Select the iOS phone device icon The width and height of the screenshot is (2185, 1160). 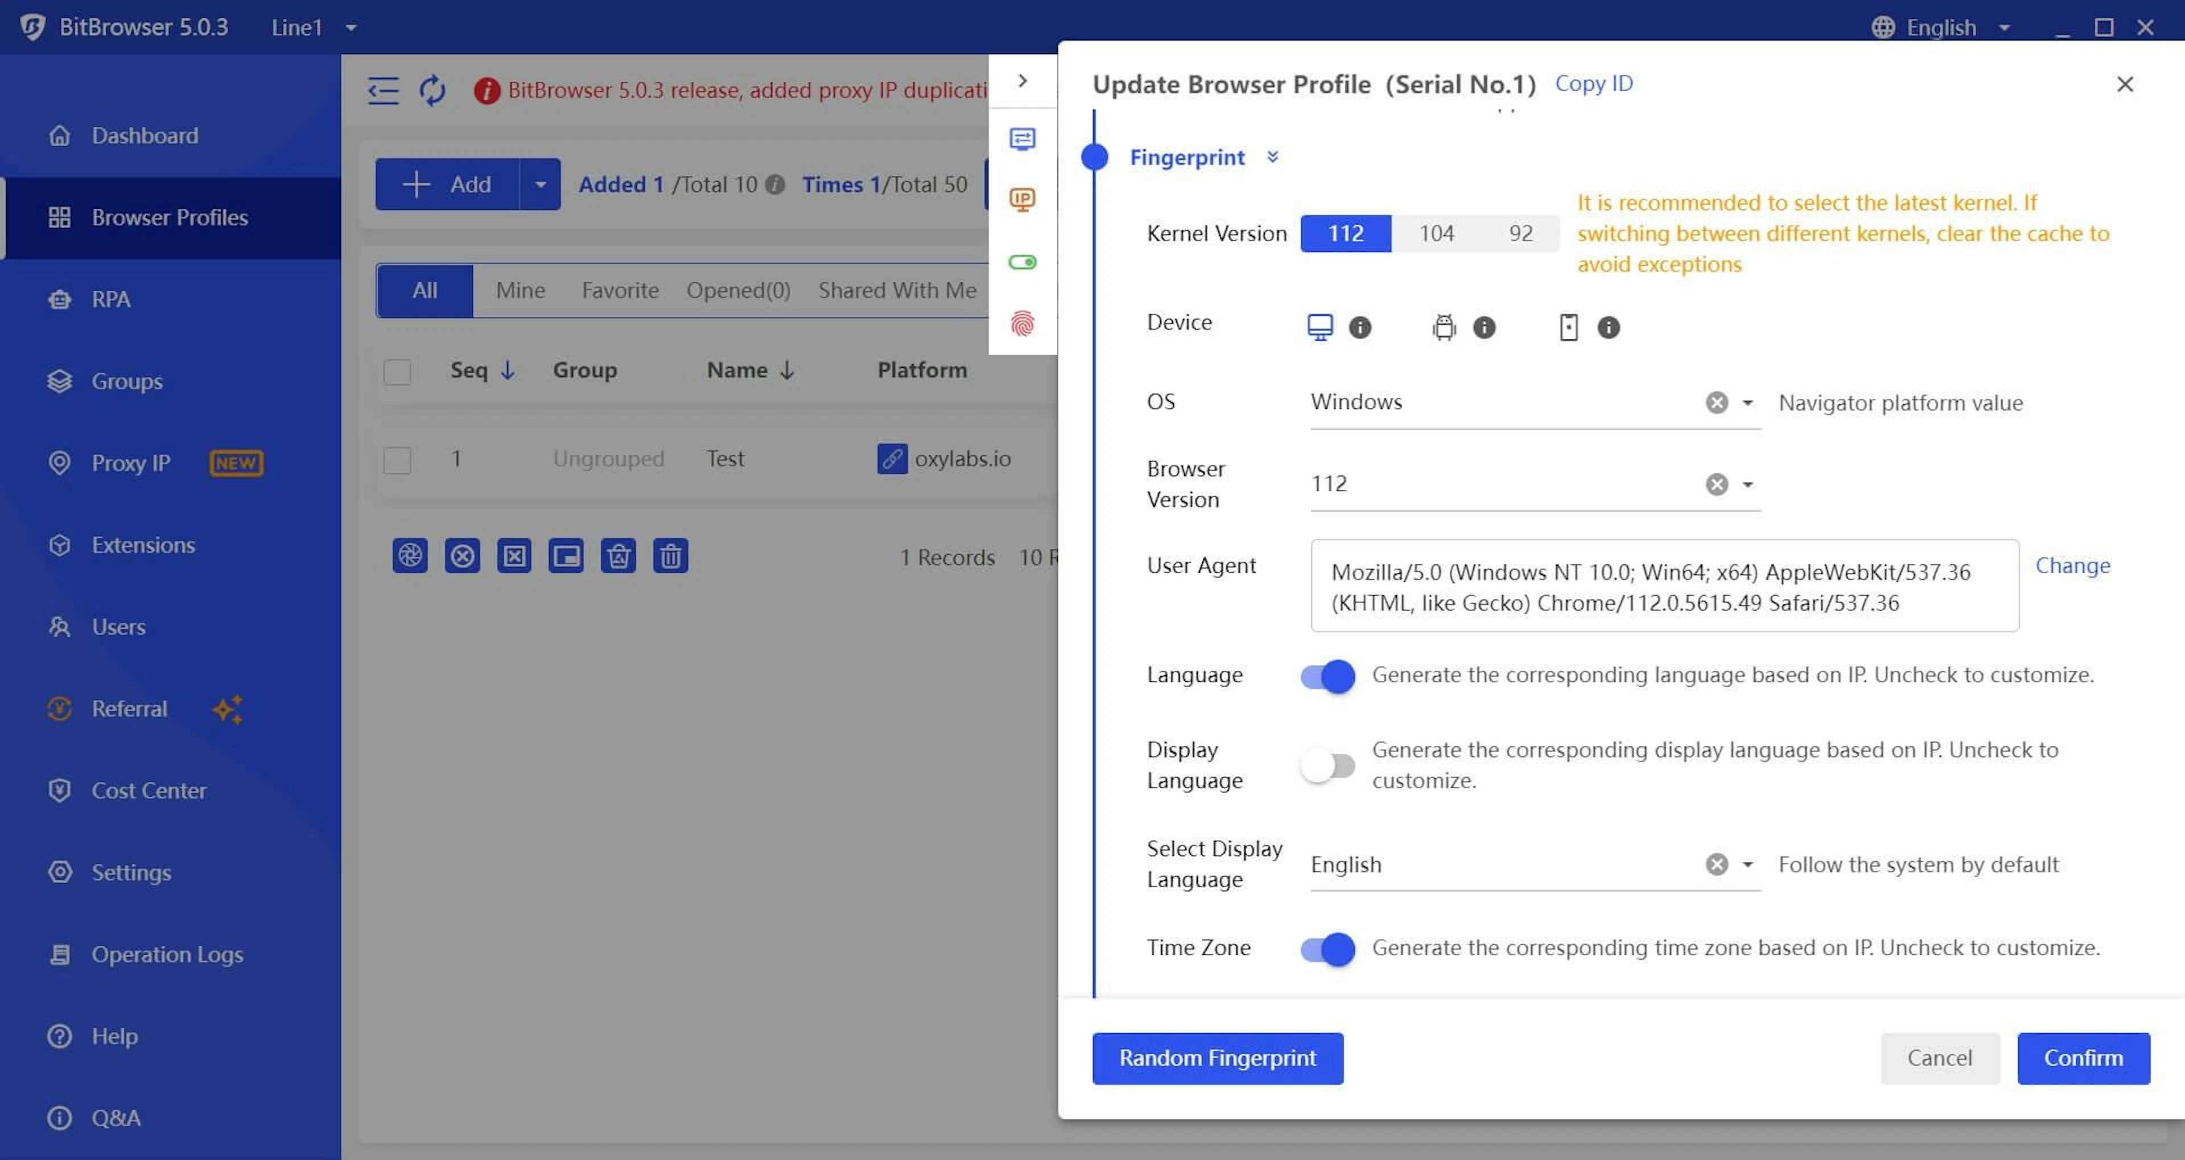(x=1568, y=328)
